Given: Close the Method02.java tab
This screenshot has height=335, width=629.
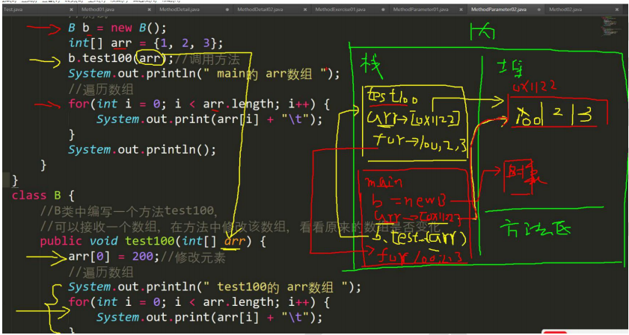Looking at the screenshot, I should pyautogui.click(x=616, y=9).
